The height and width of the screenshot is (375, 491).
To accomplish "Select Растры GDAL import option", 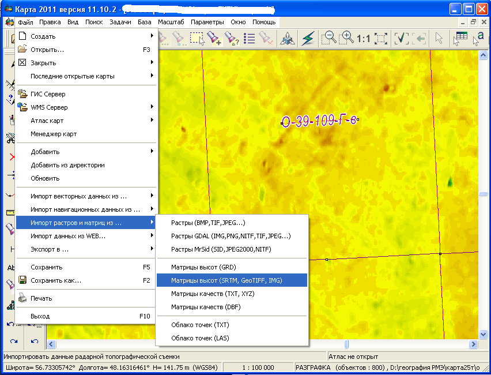I will pyautogui.click(x=231, y=236).
